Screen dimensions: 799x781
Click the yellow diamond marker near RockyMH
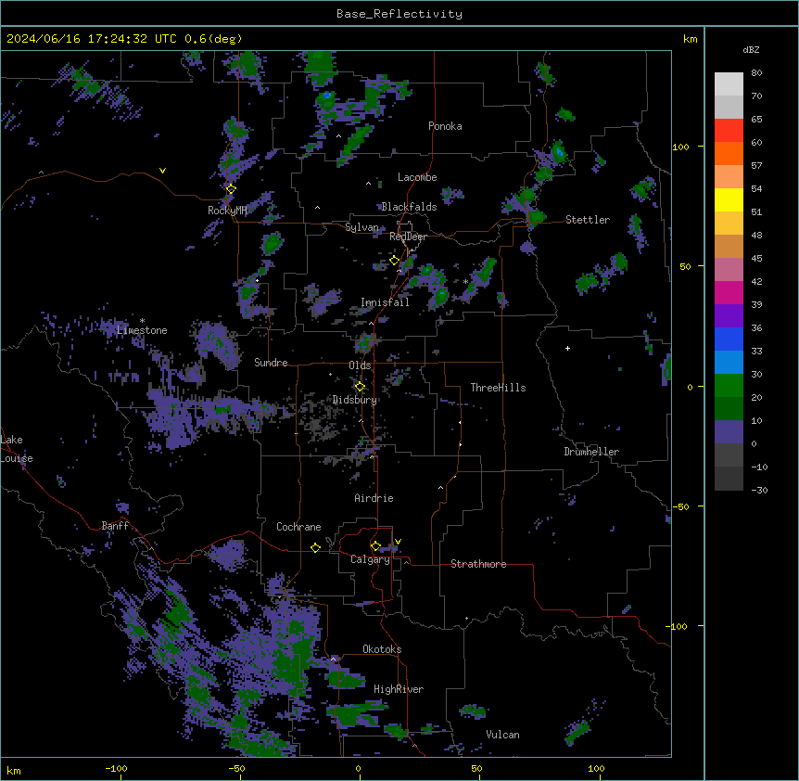pos(231,189)
